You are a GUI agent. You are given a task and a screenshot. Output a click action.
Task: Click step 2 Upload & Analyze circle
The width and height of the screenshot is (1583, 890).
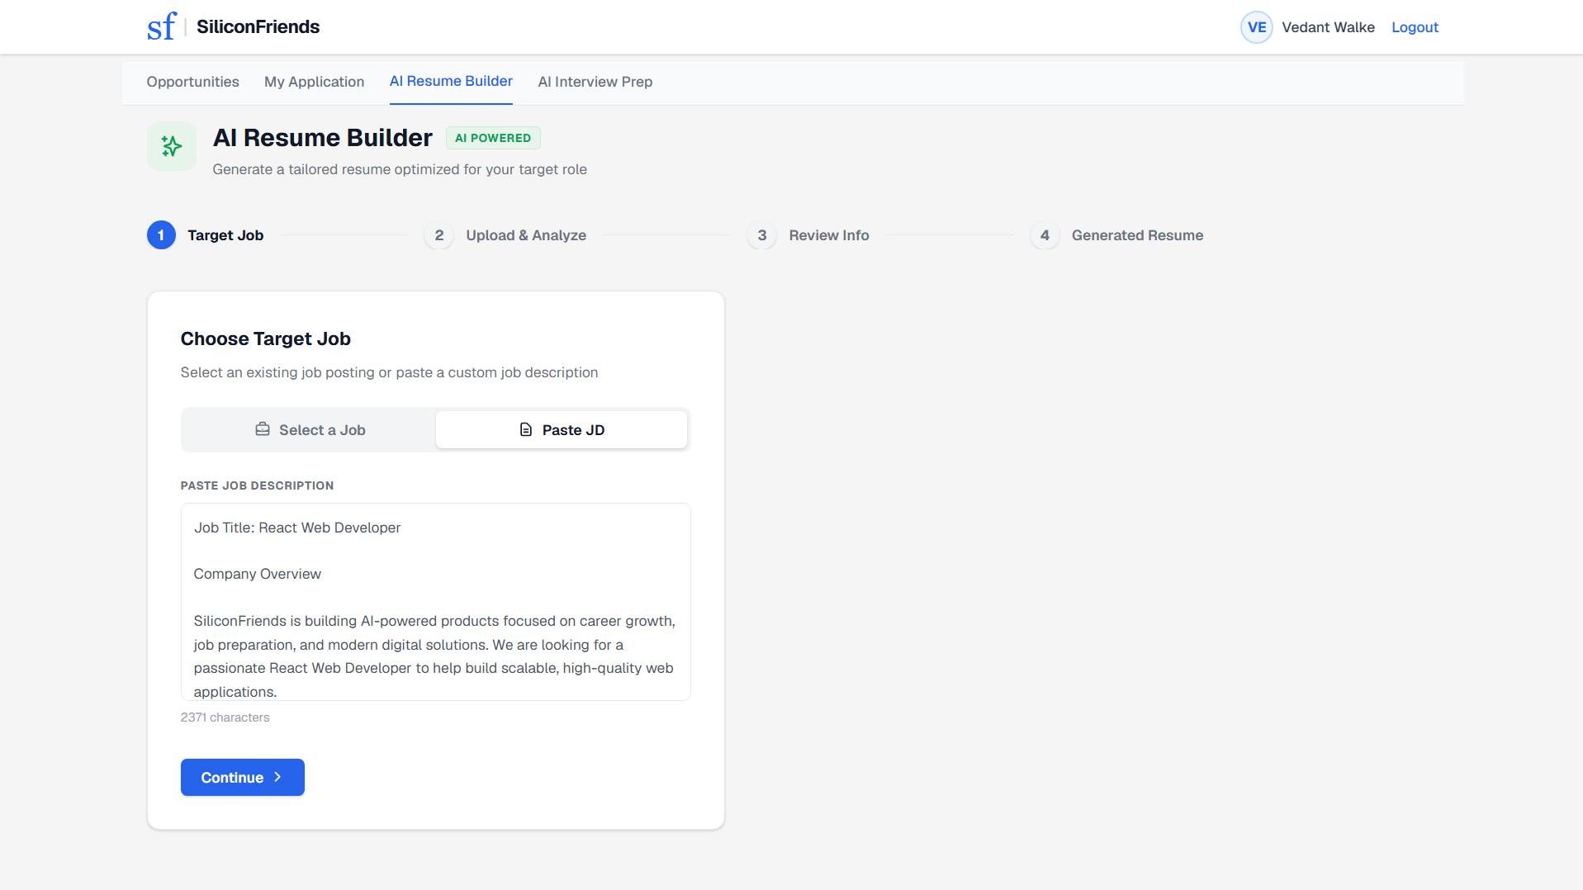point(439,235)
